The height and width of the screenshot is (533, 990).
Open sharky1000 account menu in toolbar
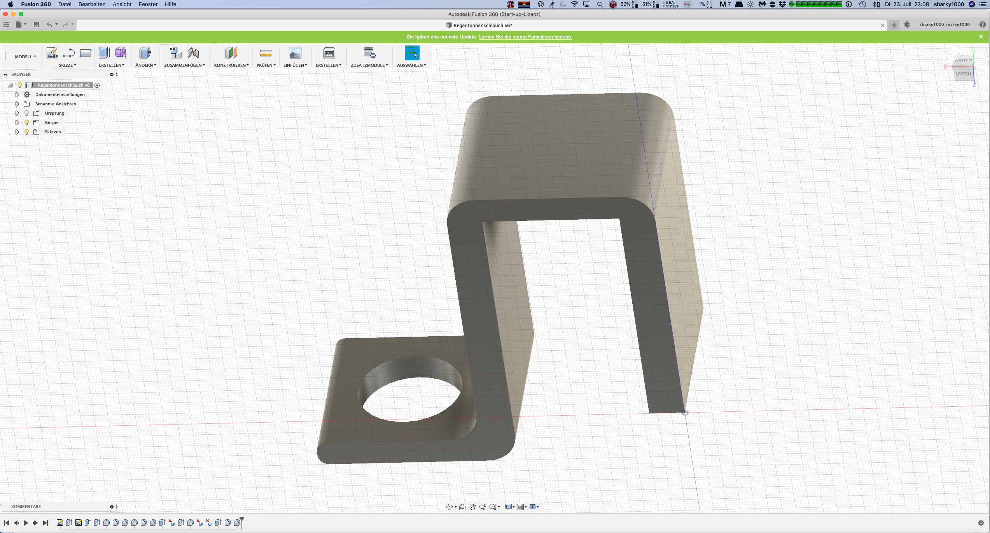[x=945, y=24]
